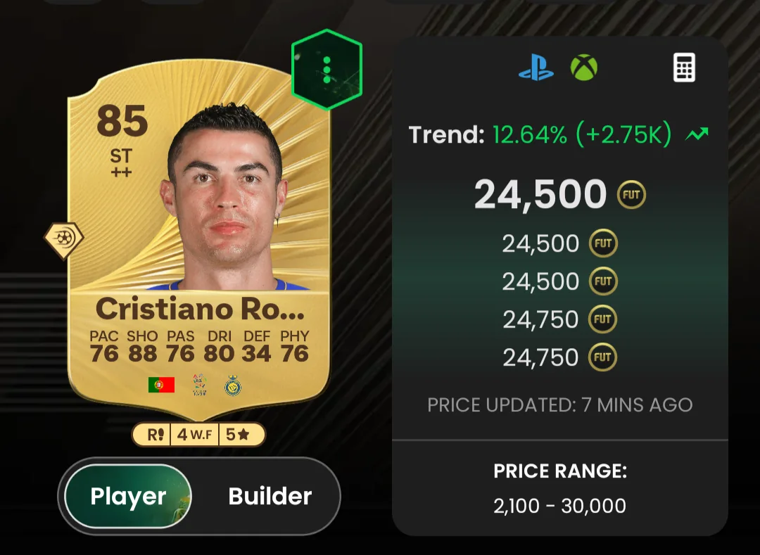Screen dimensions: 760x555
Task: Click the Portugal flag icon
Action: (x=161, y=385)
